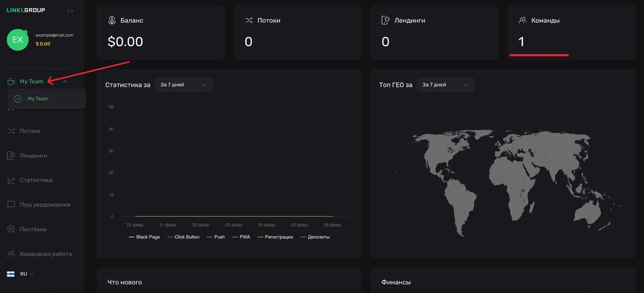Toggle the Депозиты series in chart legend
This screenshot has width=644, height=293.
pyautogui.click(x=315, y=237)
